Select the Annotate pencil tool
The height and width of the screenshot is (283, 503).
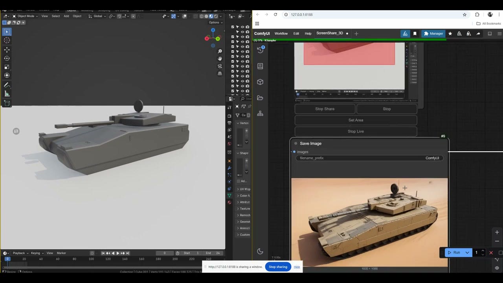7,85
